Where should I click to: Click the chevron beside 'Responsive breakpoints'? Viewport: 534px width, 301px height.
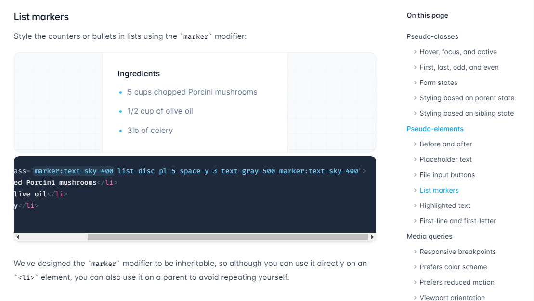415,251
